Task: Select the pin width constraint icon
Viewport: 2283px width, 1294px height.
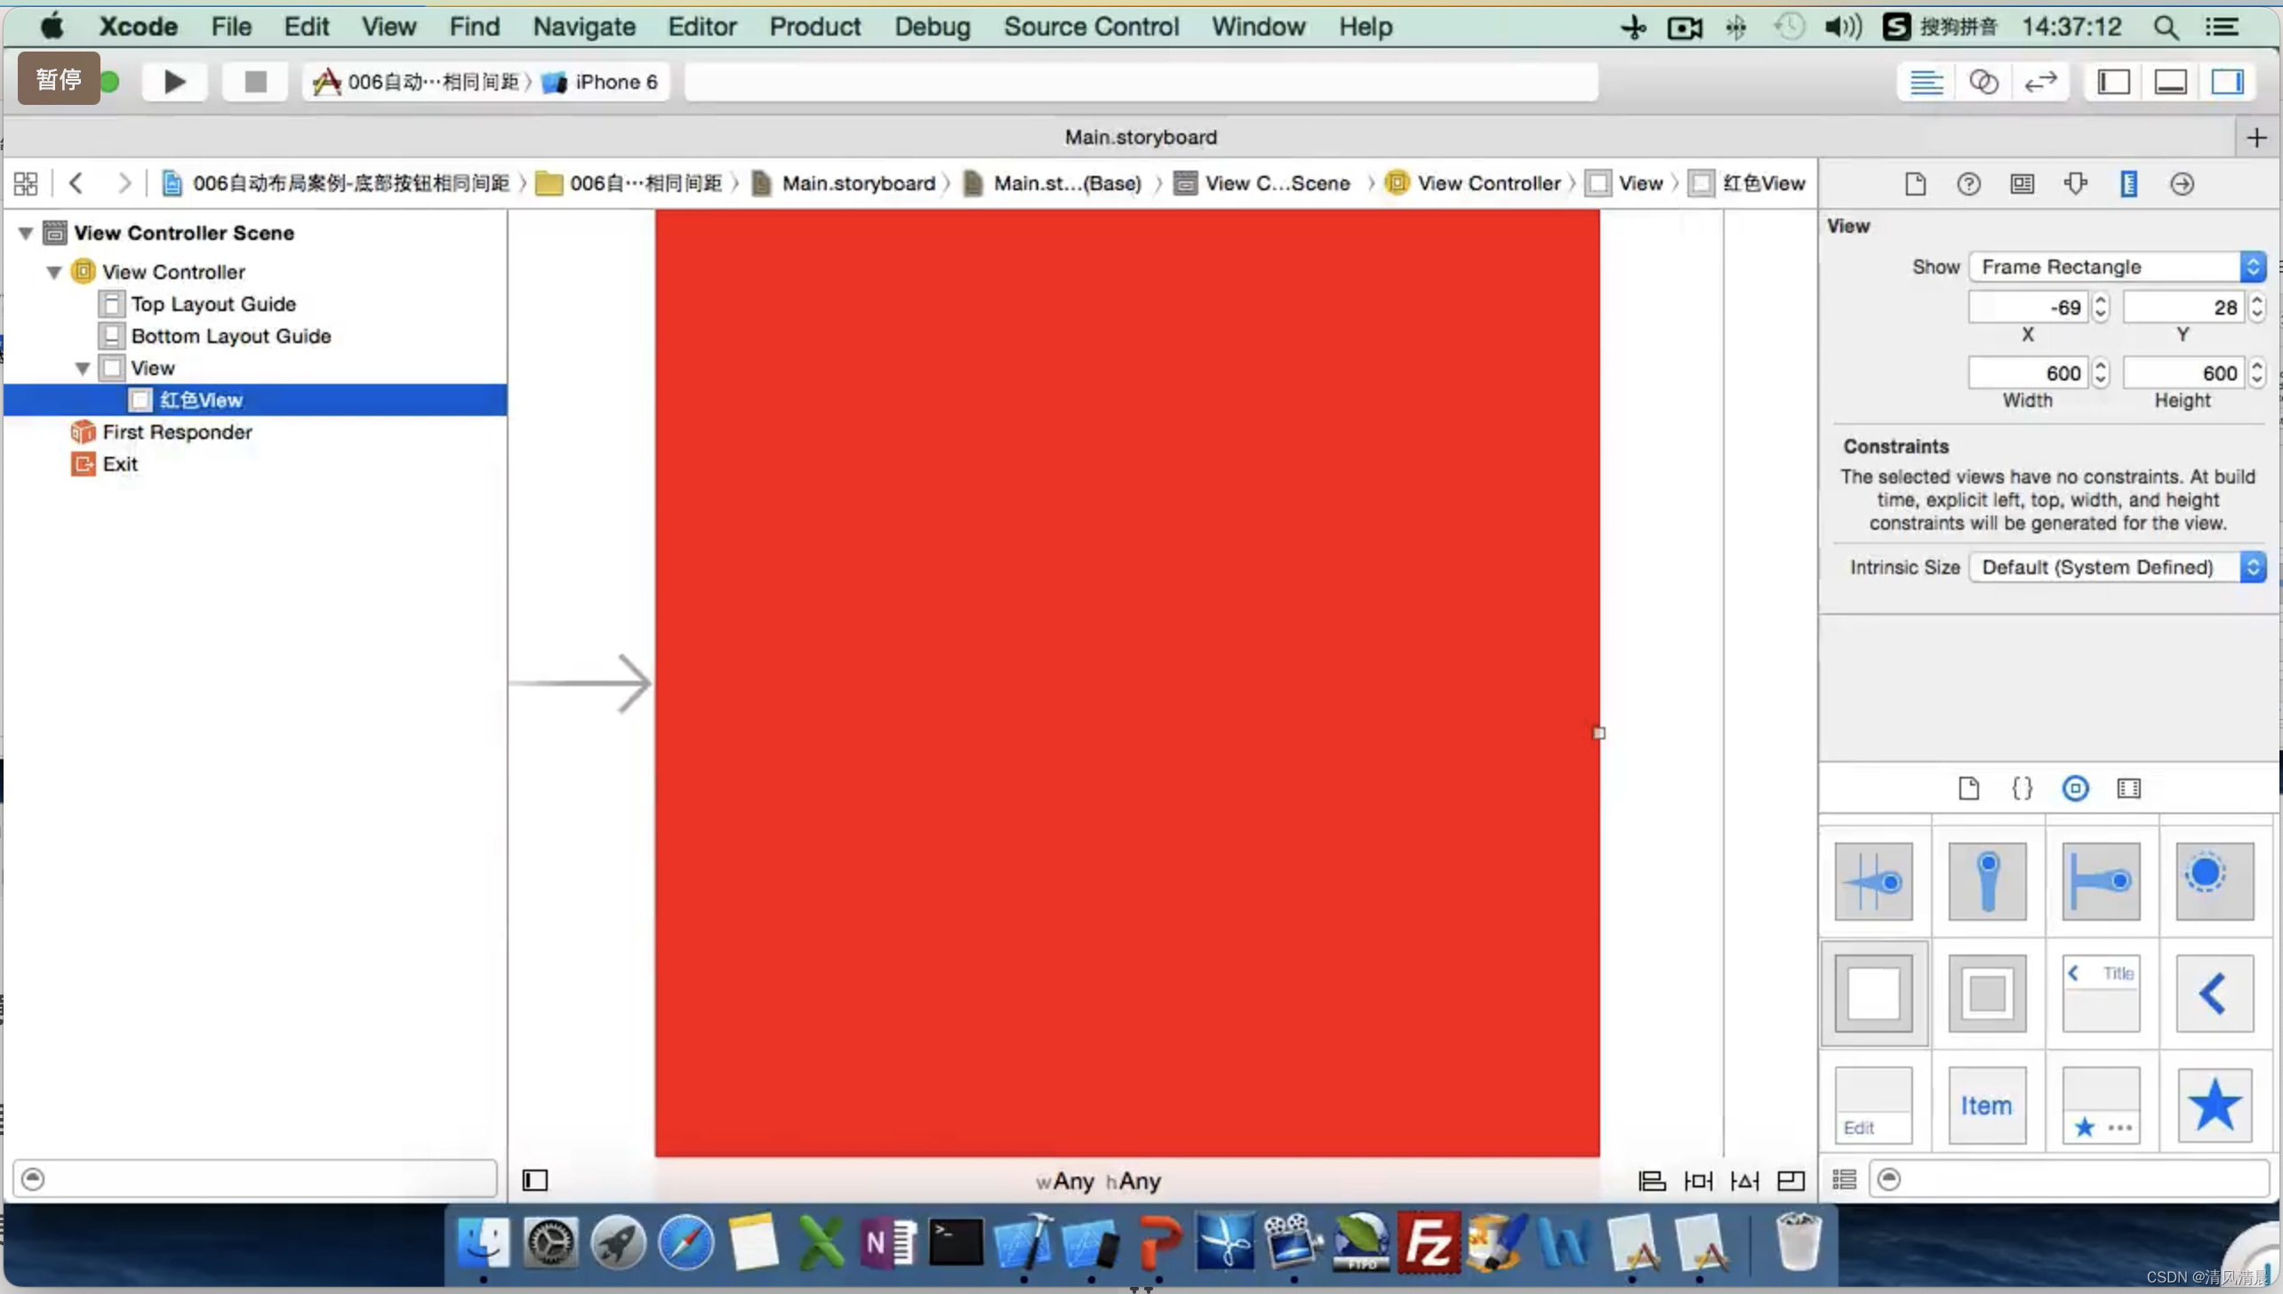Action: [1700, 1179]
